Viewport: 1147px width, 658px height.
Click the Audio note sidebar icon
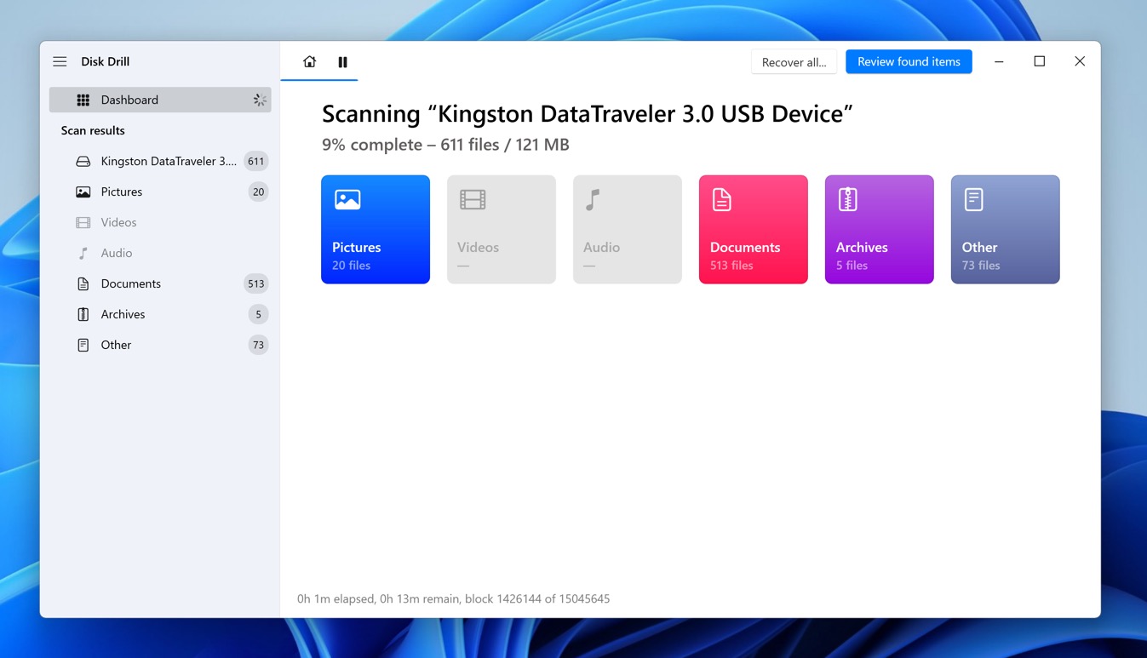(83, 253)
